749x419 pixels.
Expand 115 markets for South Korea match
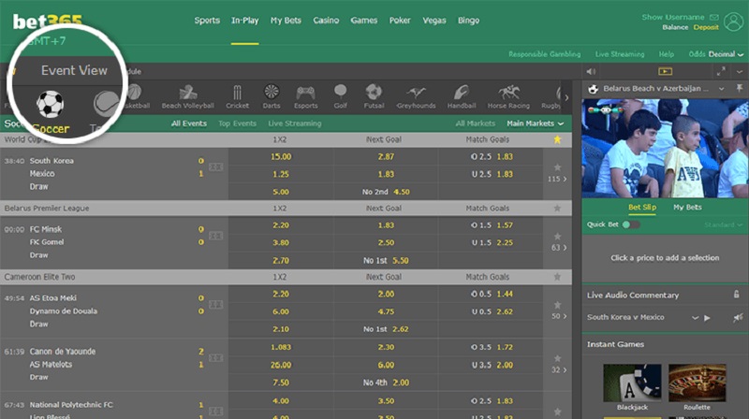click(x=557, y=179)
